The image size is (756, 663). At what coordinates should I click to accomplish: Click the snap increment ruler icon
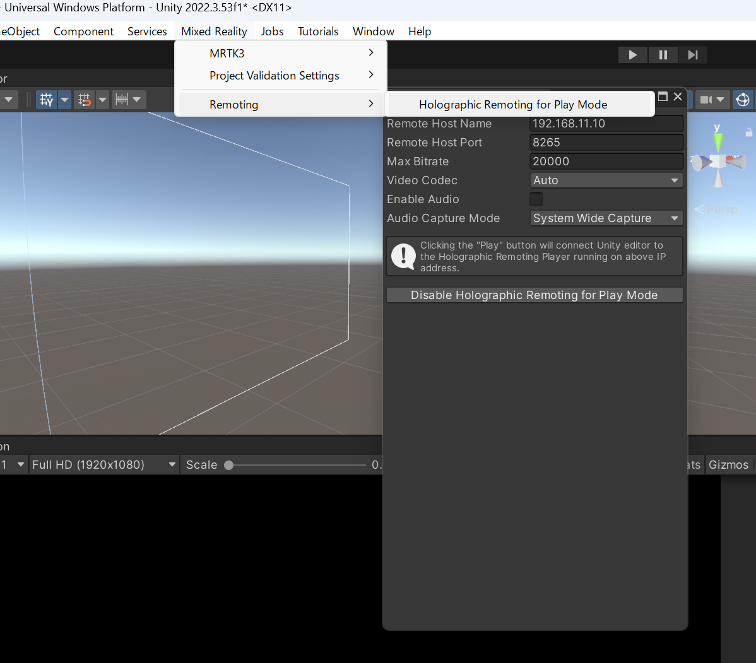click(122, 100)
